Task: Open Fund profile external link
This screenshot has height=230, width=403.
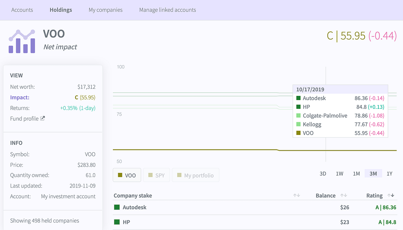Action: pos(27,118)
